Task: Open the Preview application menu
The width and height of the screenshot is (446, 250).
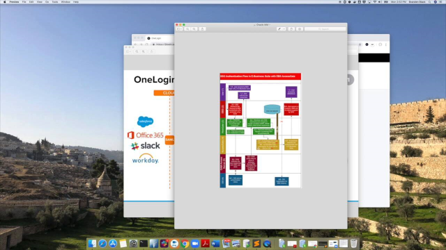Action: coord(14,1)
